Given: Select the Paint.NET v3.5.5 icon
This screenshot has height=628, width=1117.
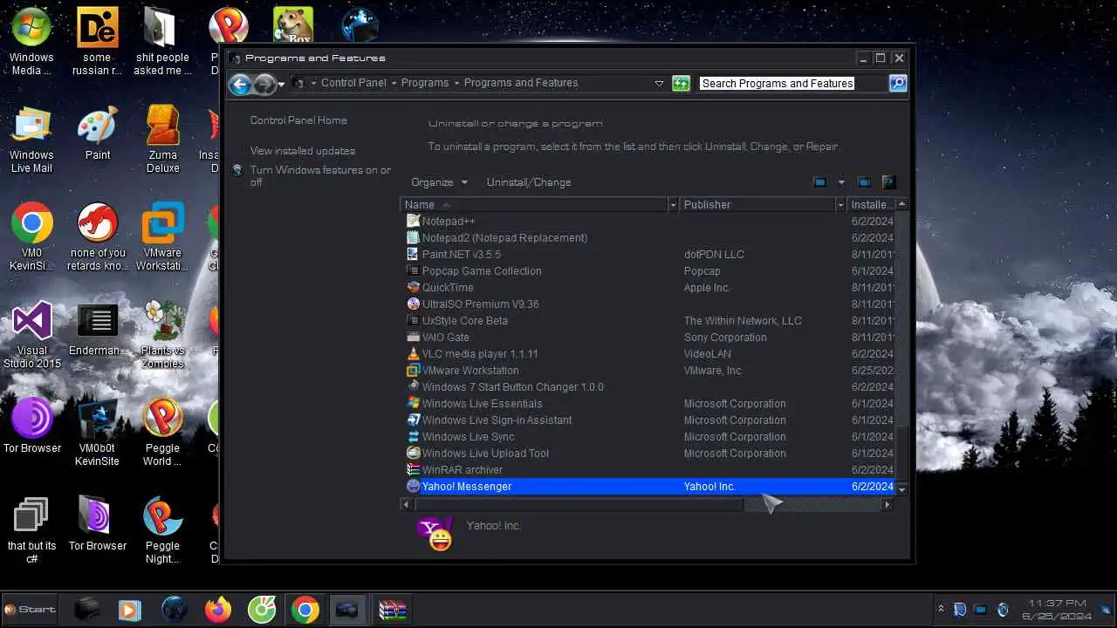Looking at the screenshot, I should (x=414, y=255).
